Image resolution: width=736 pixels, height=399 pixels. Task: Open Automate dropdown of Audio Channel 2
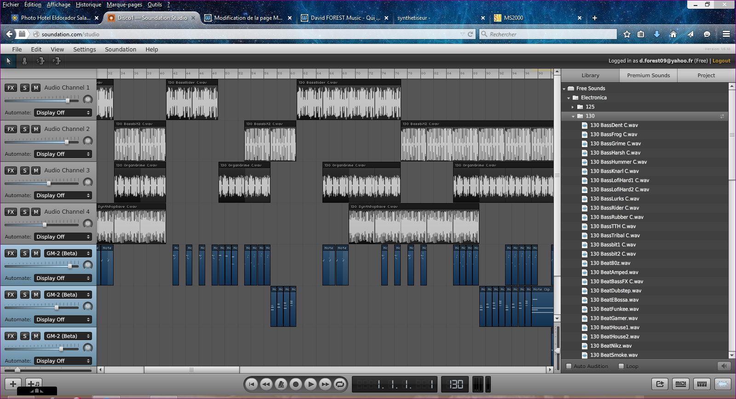point(63,154)
